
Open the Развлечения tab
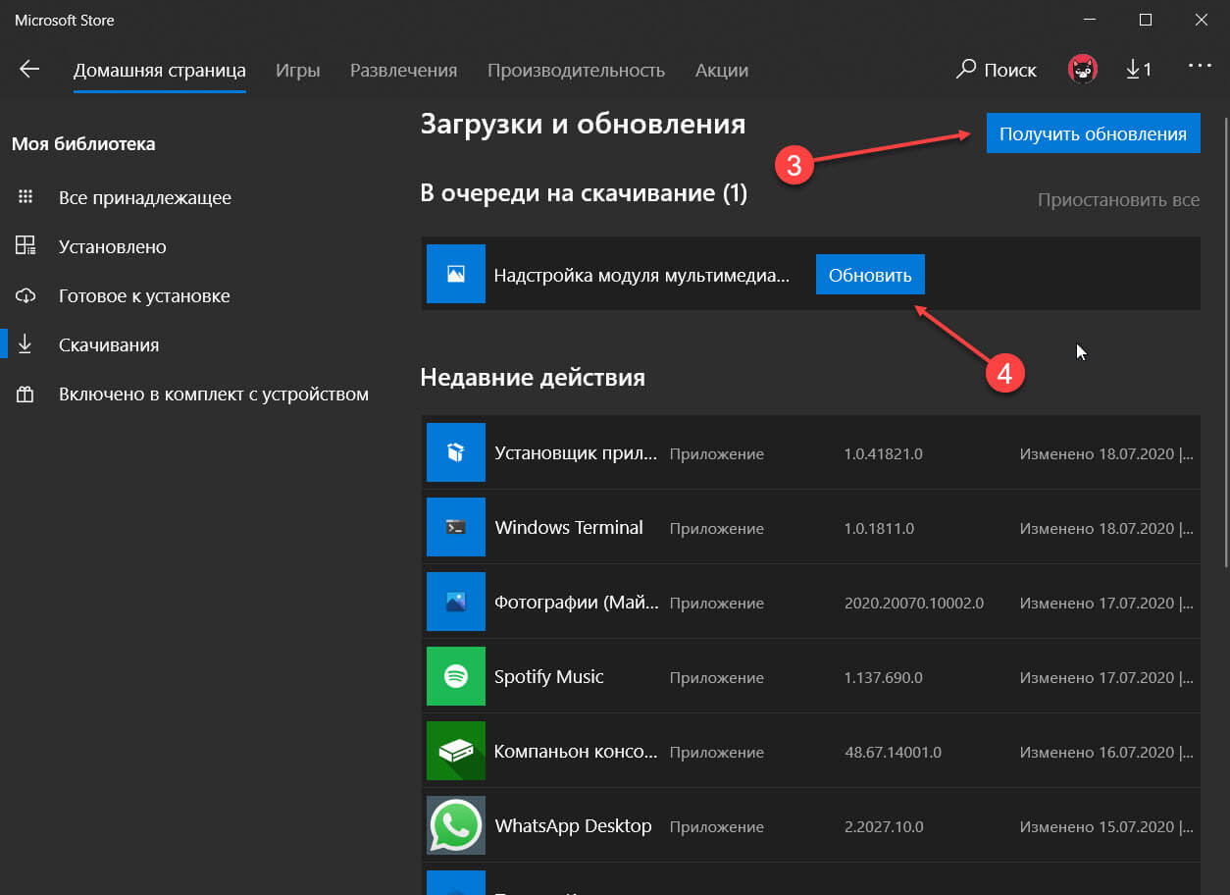coord(403,70)
